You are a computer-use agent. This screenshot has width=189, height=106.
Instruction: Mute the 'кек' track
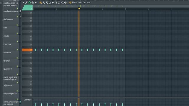coord(17,33)
